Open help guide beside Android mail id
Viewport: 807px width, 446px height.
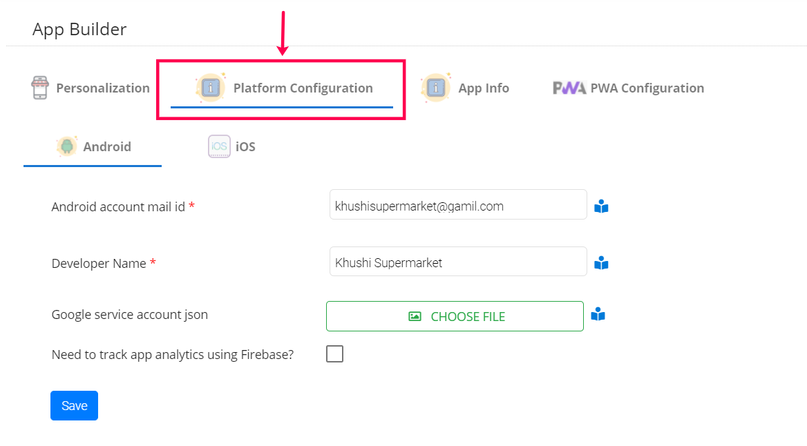601,206
